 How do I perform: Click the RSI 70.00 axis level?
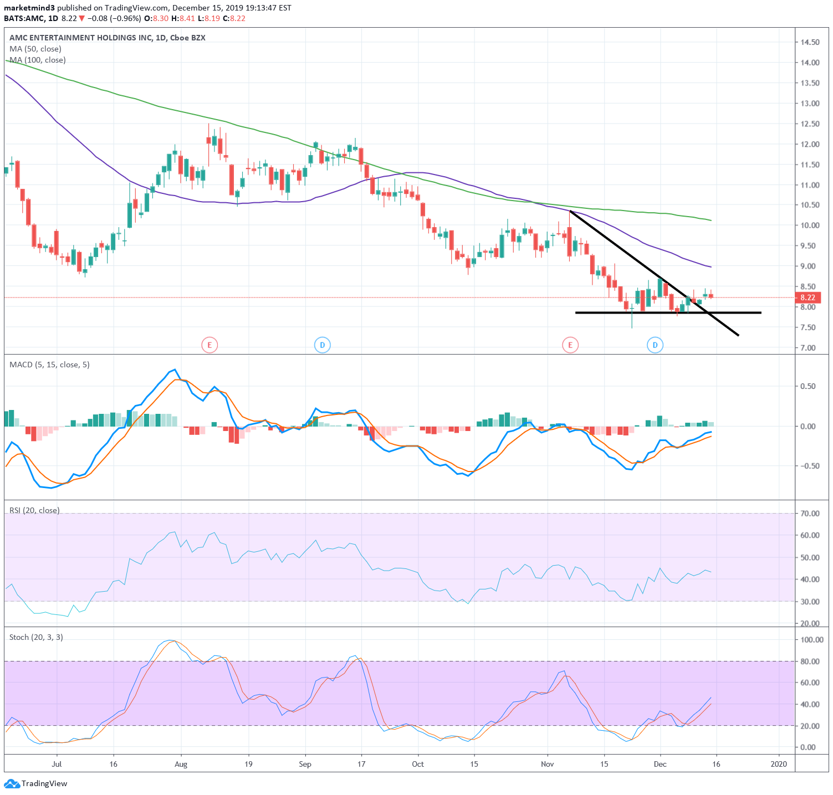(810, 514)
